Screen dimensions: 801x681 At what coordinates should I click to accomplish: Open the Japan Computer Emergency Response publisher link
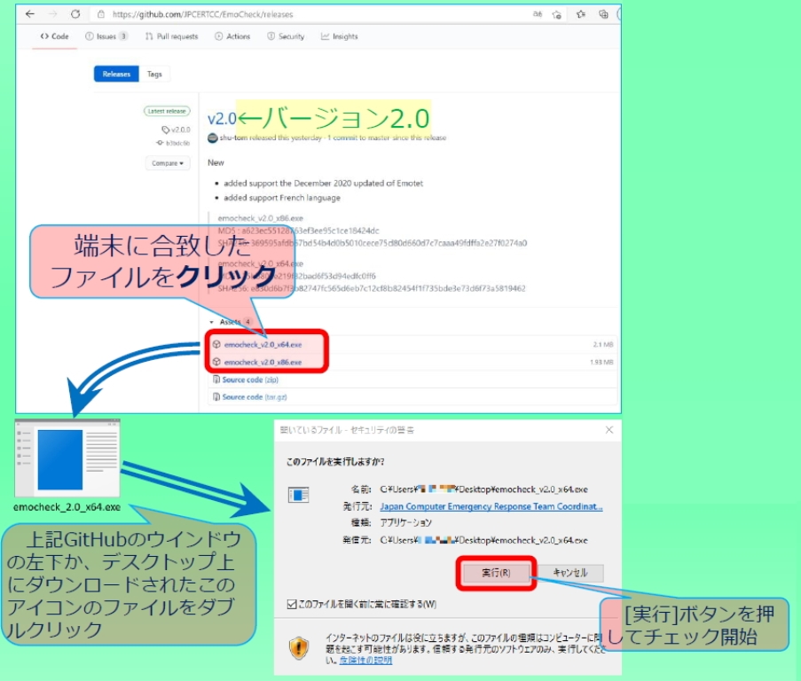(491, 506)
